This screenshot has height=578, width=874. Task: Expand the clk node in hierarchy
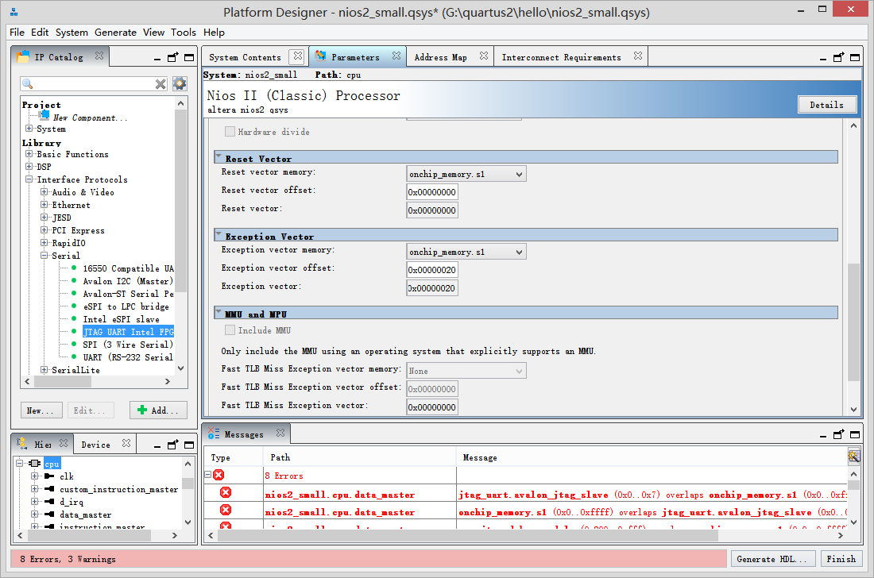pyautogui.click(x=34, y=476)
